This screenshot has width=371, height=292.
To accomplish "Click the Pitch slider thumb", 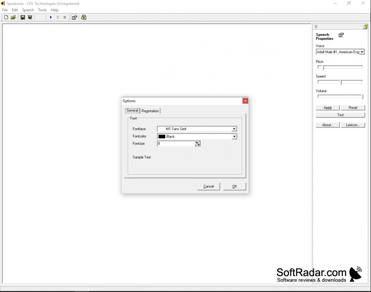I will click(323, 68).
